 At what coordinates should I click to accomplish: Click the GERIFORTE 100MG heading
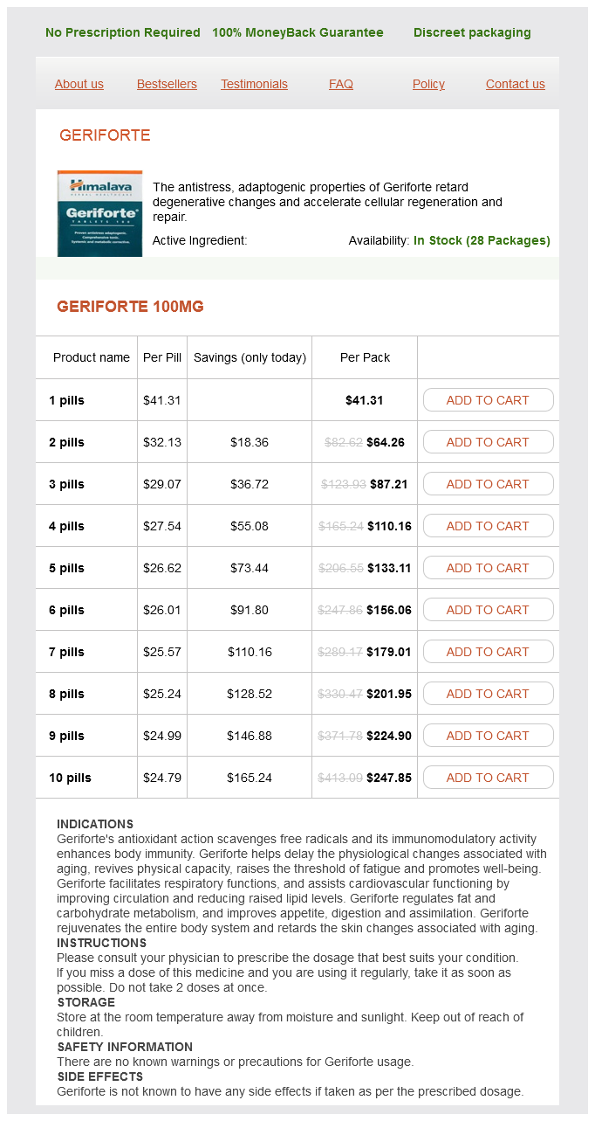coord(130,307)
